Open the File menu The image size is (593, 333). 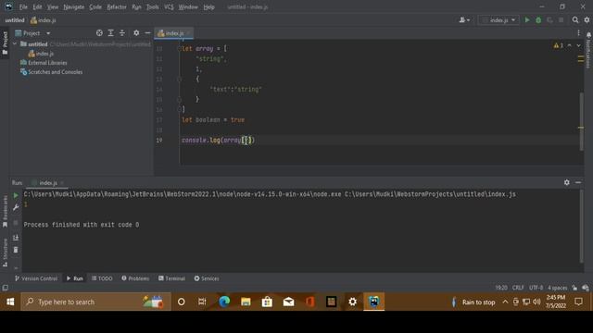pos(23,6)
